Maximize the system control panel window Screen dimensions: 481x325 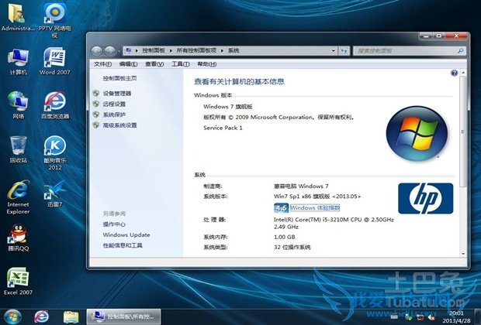[439, 36]
